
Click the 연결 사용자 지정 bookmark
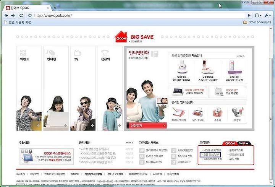click(x=18, y=22)
